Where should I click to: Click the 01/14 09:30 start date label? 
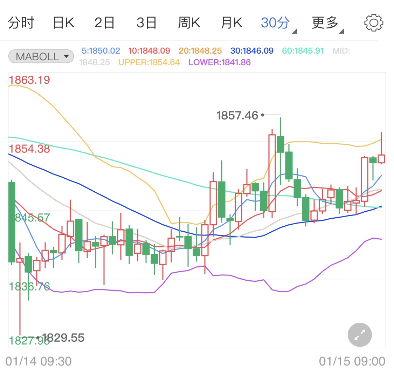(x=39, y=361)
